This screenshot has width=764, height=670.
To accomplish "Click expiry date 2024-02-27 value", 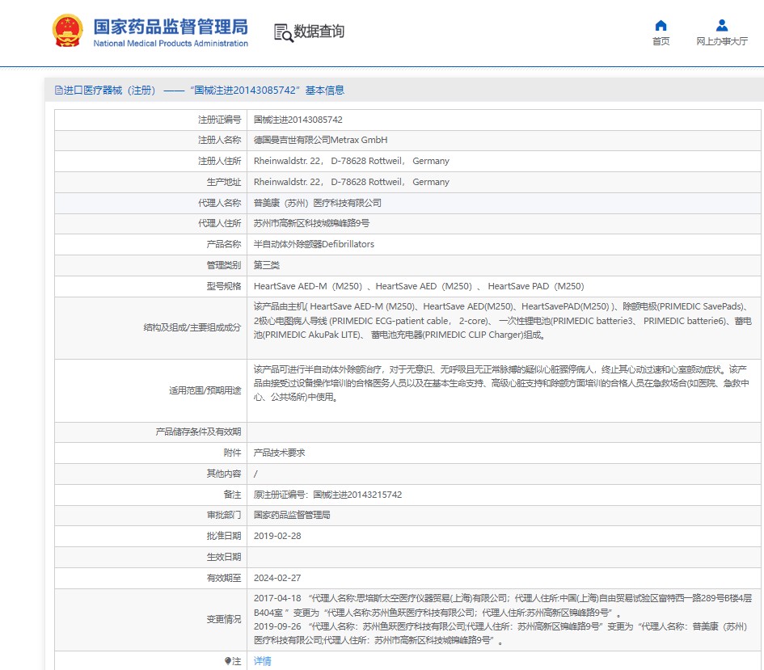I will [276, 578].
